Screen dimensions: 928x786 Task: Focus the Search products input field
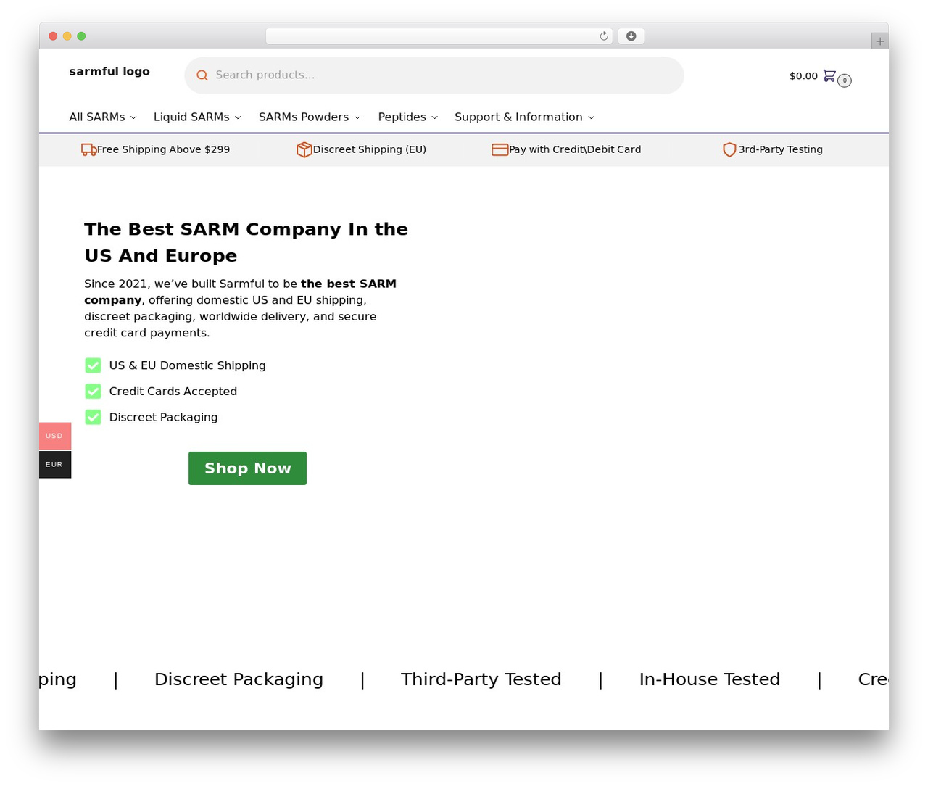(x=434, y=75)
